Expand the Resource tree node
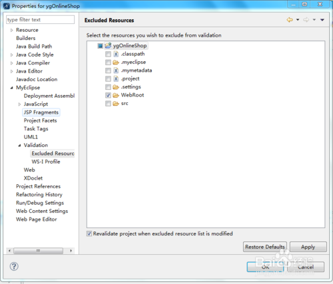333x284 pixels. pyautogui.click(x=12, y=30)
